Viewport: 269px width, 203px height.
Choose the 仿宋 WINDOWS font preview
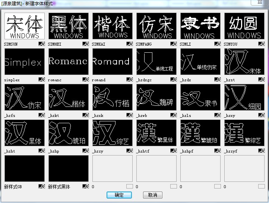tap(156, 26)
